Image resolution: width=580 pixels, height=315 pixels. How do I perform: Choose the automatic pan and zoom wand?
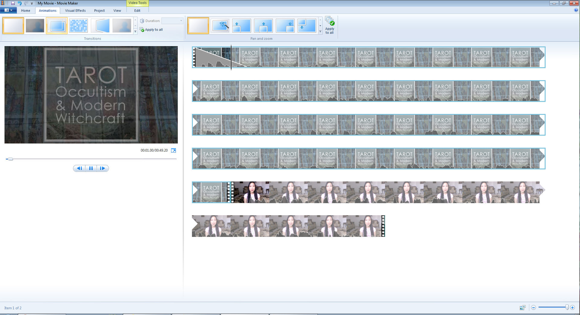pos(220,26)
